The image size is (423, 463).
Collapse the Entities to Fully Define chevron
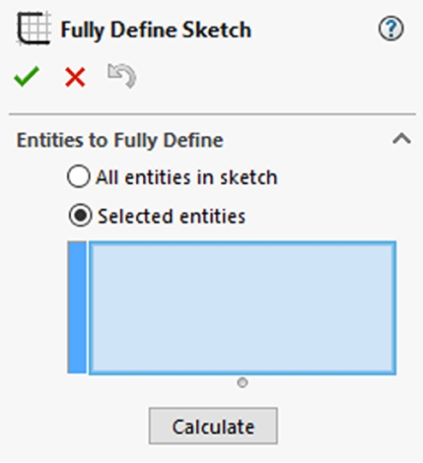point(402,139)
